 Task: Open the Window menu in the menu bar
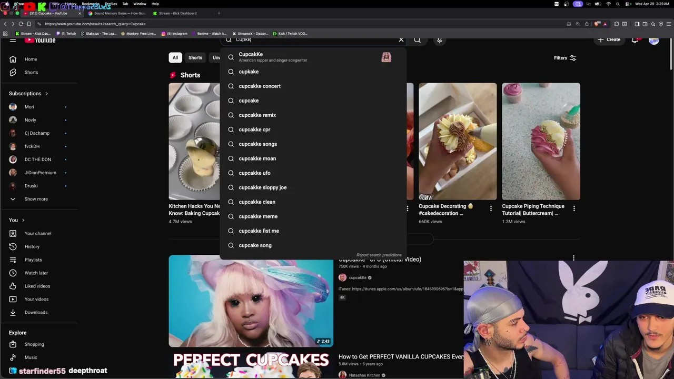140,4
